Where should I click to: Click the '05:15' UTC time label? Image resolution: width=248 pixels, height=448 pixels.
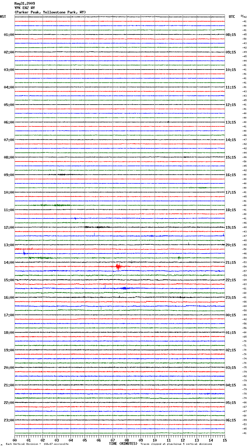click(231, 403)
